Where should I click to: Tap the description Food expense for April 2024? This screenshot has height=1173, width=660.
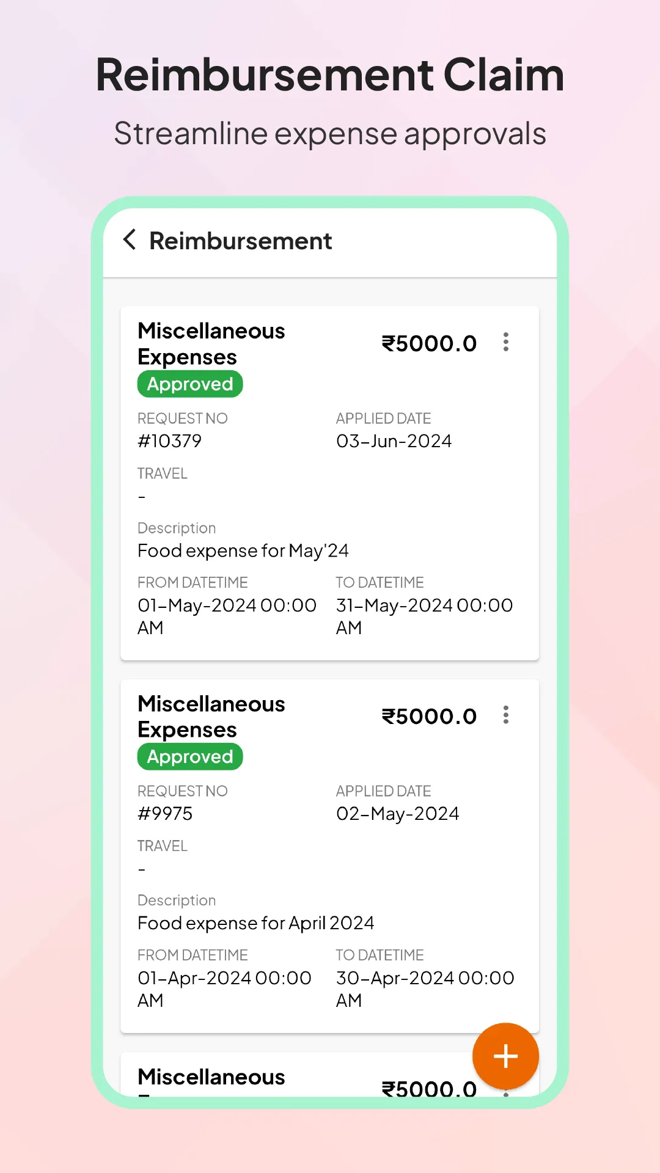pyautogui.click(x=255, y=923)
